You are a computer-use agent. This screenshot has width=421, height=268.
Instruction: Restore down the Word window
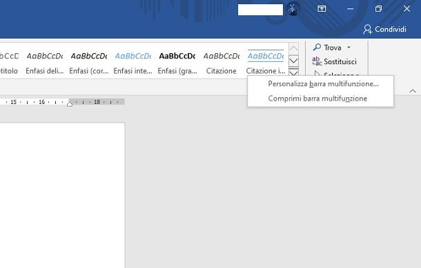click(378, 9)
